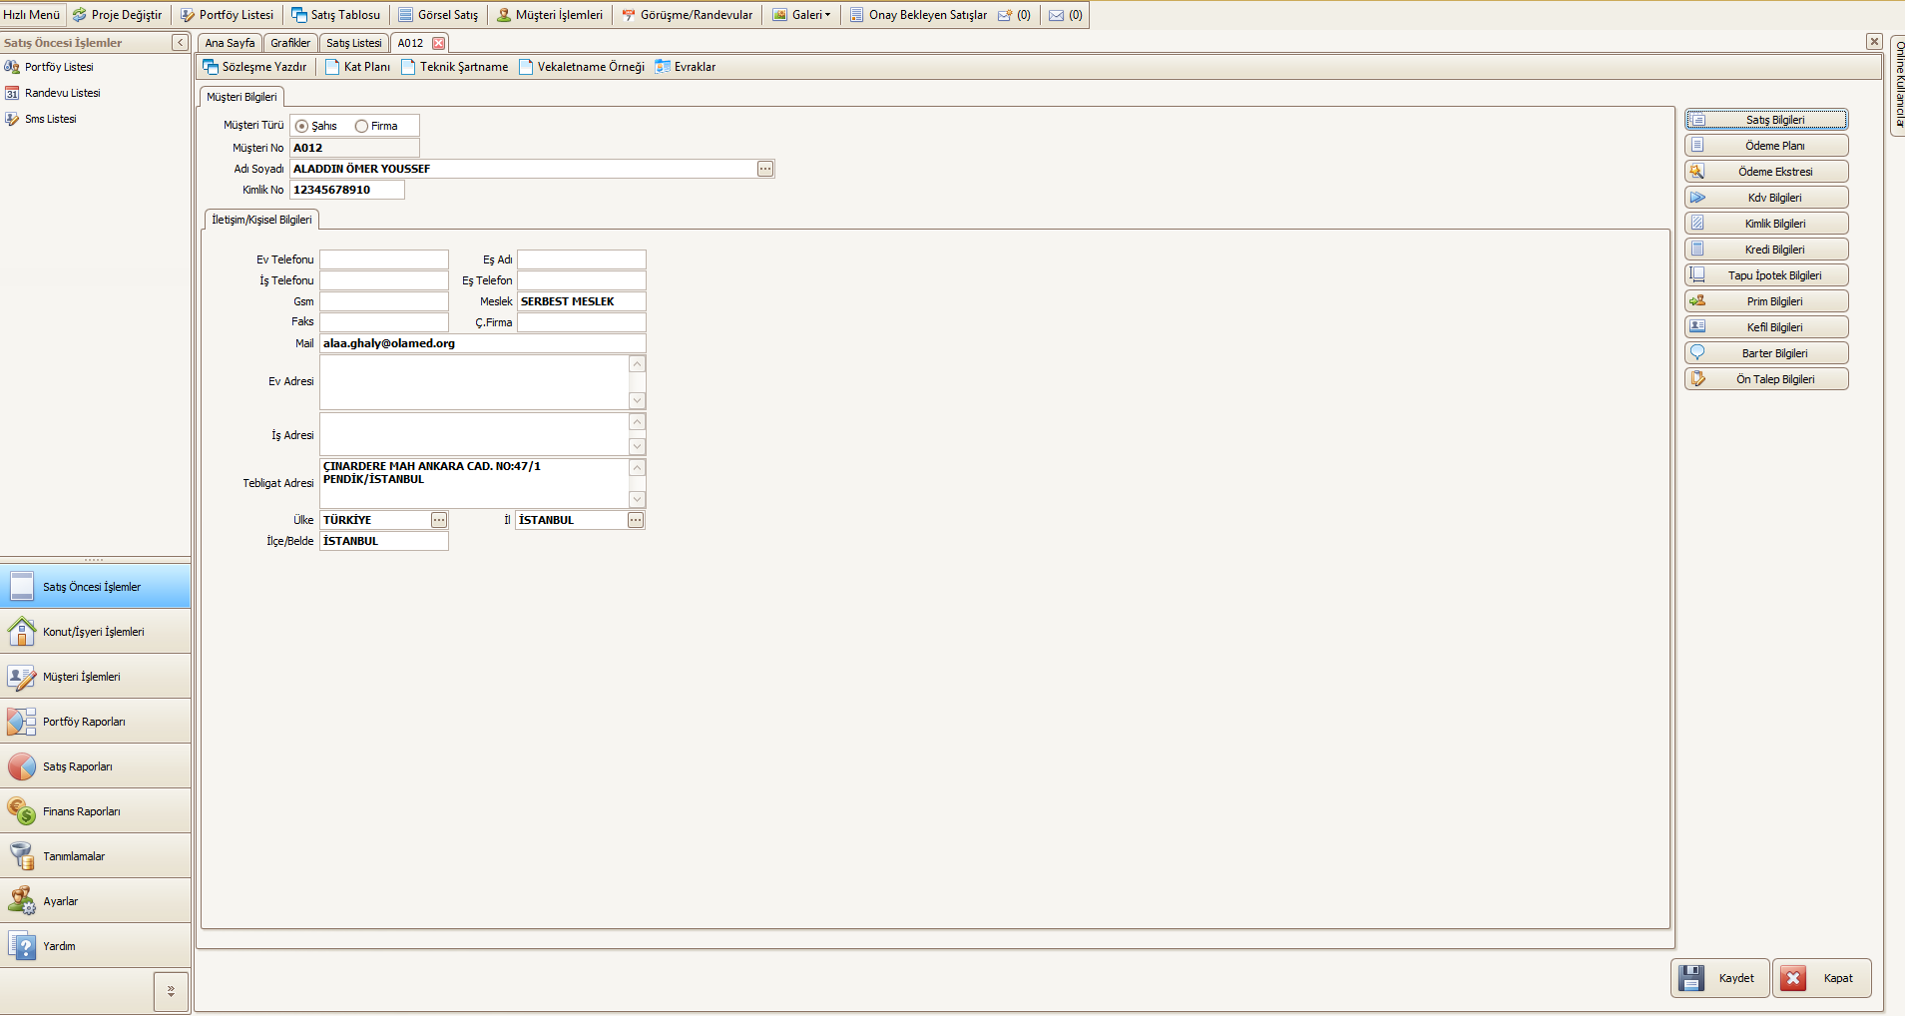This screenshot has width=1905, height=1016.
Task: Click the Sms Listesi icon
Action: (12, 119)
